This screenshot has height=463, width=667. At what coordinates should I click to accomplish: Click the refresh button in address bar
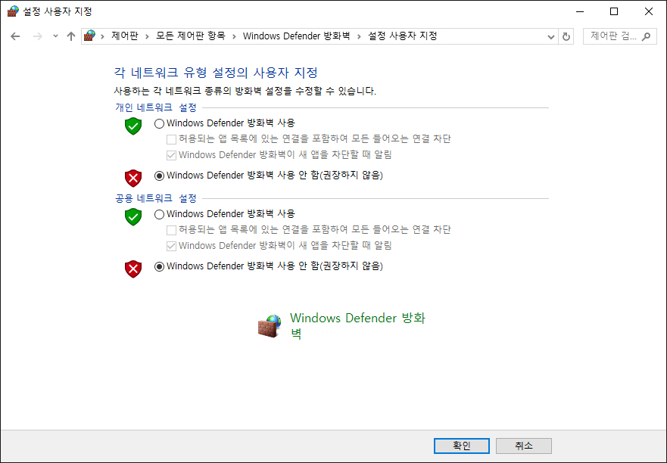click(x=566, y=36)
